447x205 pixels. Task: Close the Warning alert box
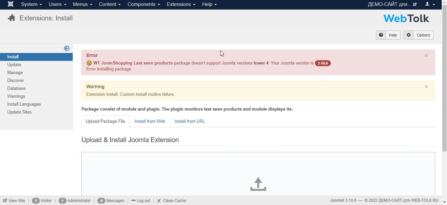point(426,87)
